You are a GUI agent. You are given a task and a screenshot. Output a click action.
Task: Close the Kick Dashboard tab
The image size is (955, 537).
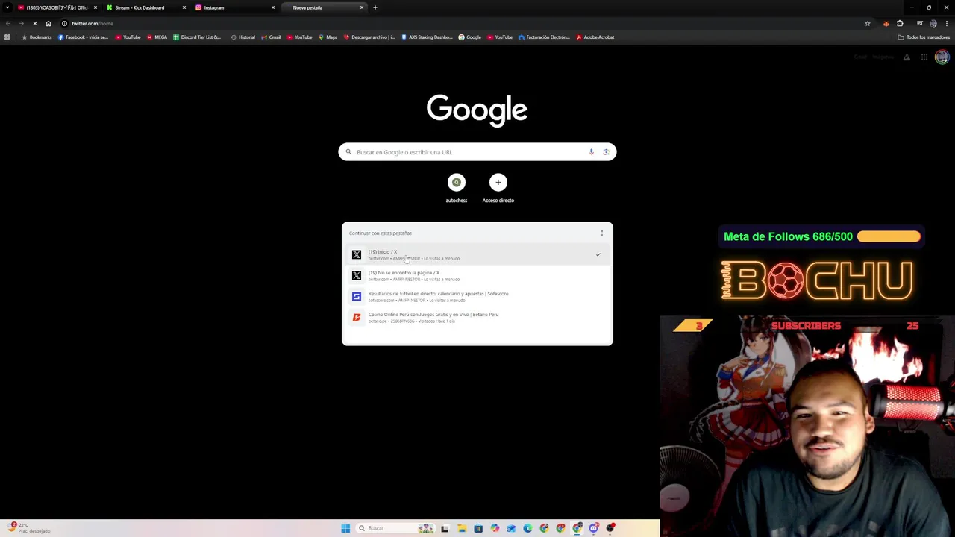click(184, 7)
